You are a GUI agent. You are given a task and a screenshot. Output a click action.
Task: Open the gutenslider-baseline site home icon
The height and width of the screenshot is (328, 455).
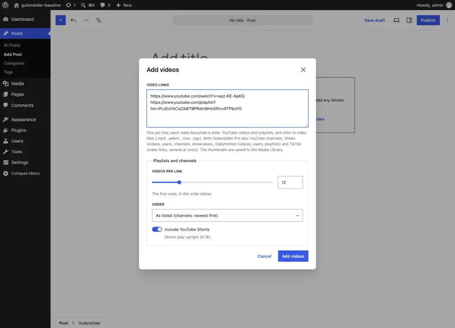tap(16, 5)
